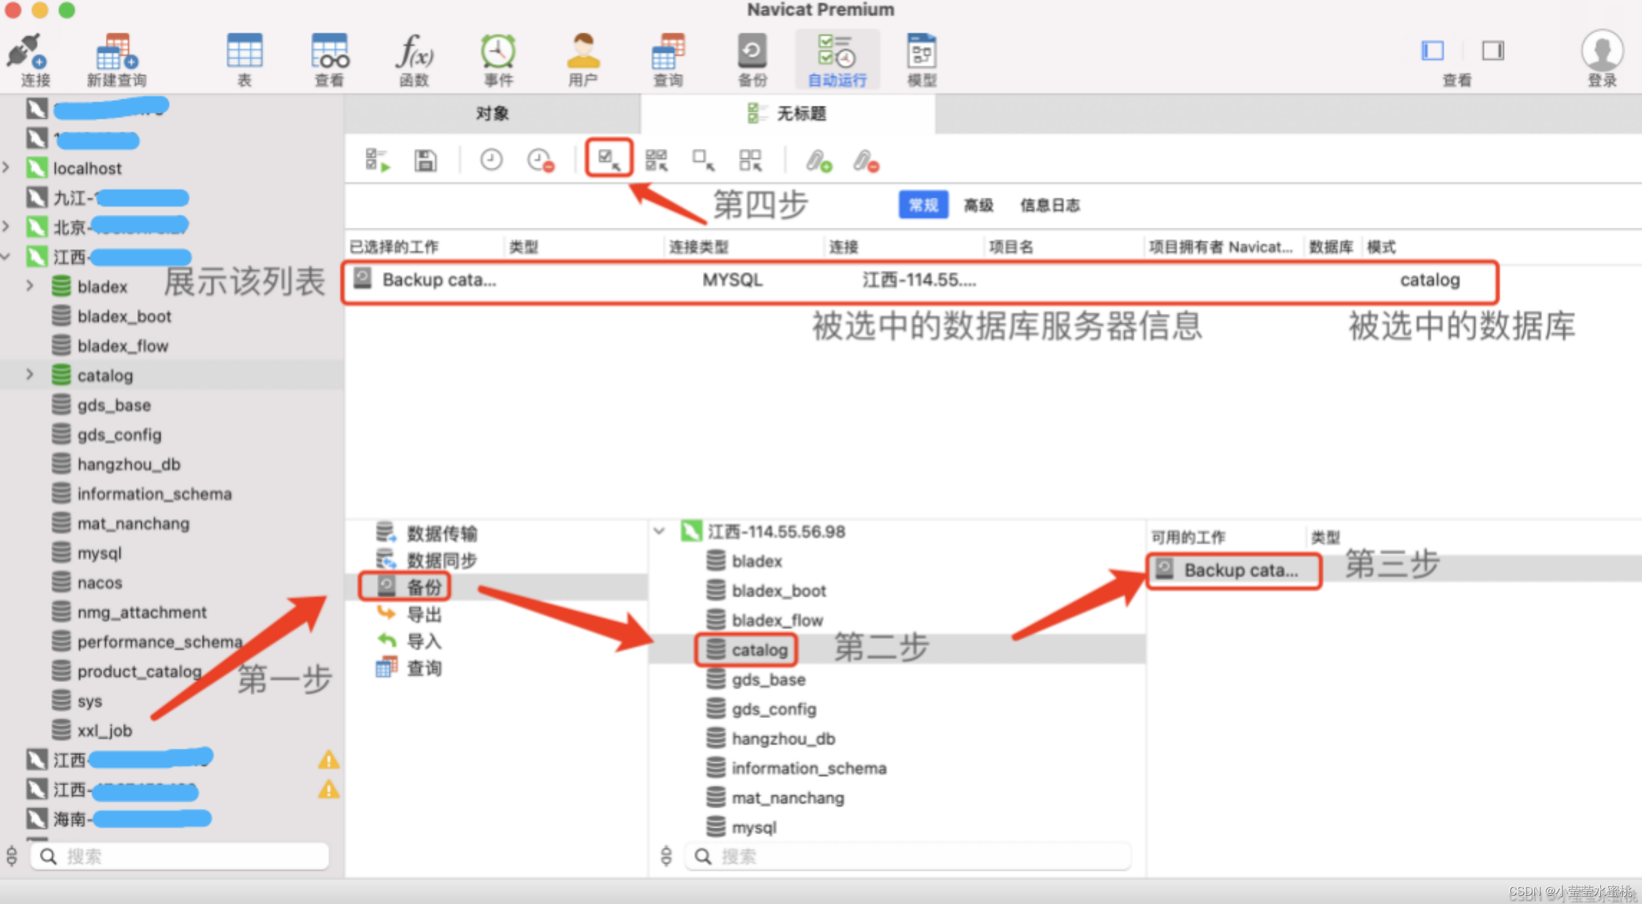Screen dimensions: 1642x904
Task: Click the set task schedule clock icon
Action: point(491,160)
